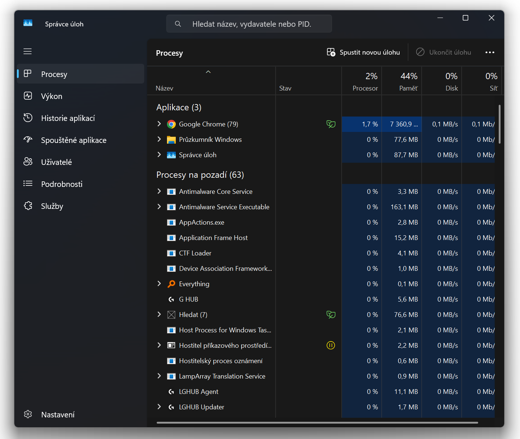Expand the Hledat (7) process group
The image size is (520, 439).
click(x=159, y=314)
